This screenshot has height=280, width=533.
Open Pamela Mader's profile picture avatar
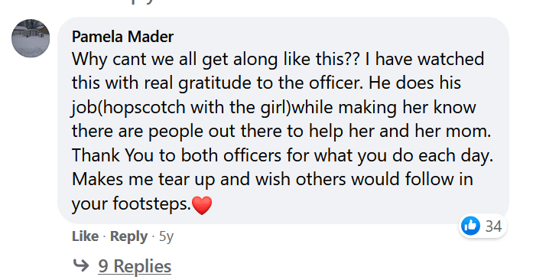click(31, 38)
